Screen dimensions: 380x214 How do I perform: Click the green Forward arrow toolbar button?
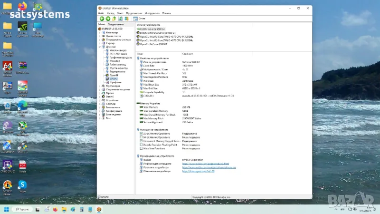point(108,19)
